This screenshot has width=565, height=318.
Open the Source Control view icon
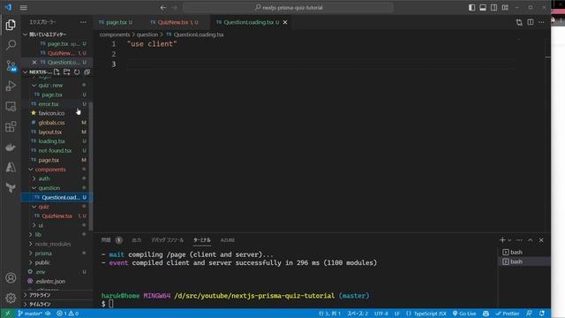tap(11, 65)
